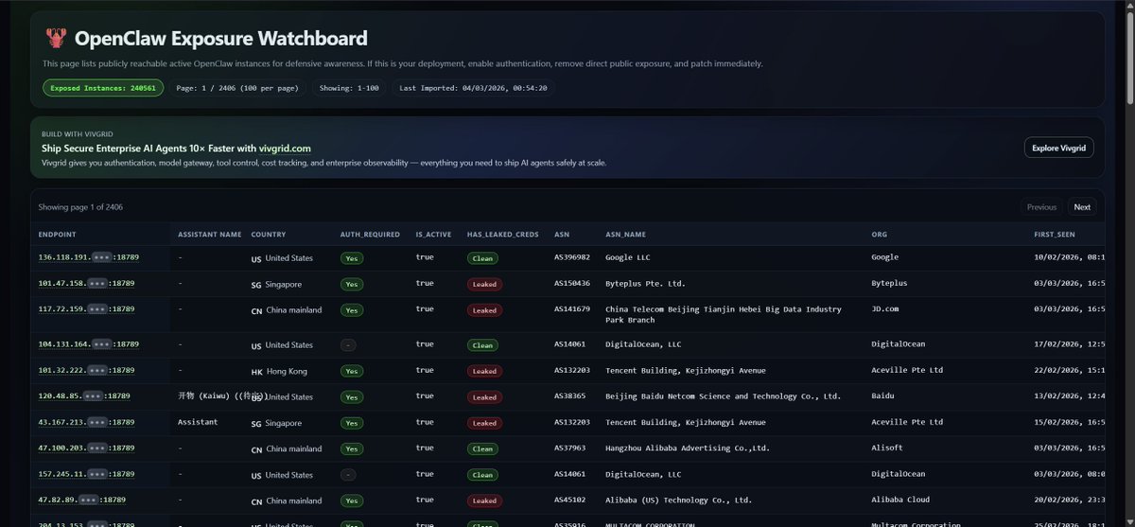
Task: Click ASN AS396982 cell
Action: (x=572, y=257)
